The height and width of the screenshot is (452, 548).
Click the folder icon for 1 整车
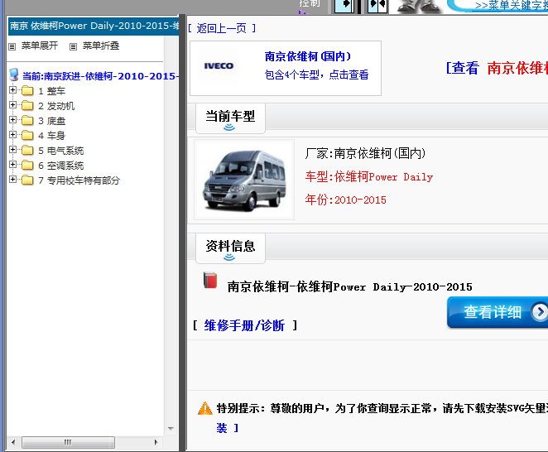coord(27,91)
